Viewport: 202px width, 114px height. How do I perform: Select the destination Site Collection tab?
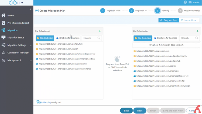(x=143, y=38)
